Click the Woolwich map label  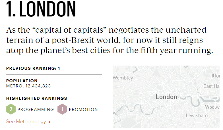coord(212,107)
